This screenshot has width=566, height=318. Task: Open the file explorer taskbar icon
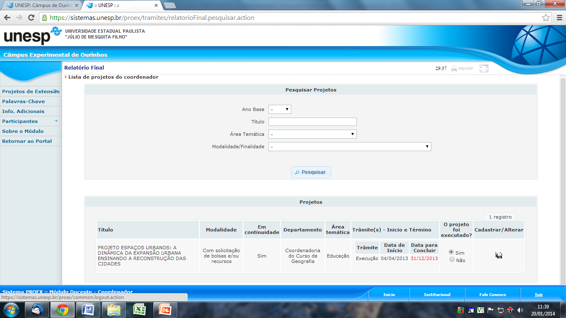[114, 310]
